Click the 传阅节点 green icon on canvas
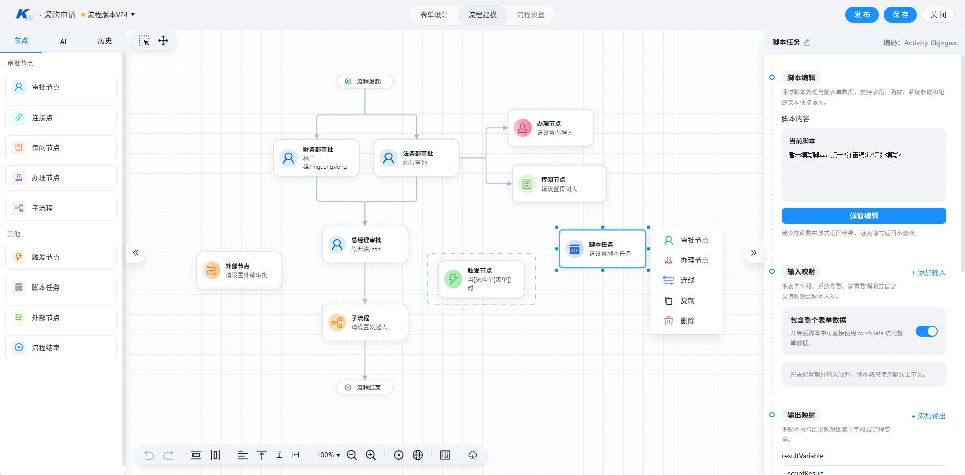Viewport: 965px width, 475px height. point(527,184)
